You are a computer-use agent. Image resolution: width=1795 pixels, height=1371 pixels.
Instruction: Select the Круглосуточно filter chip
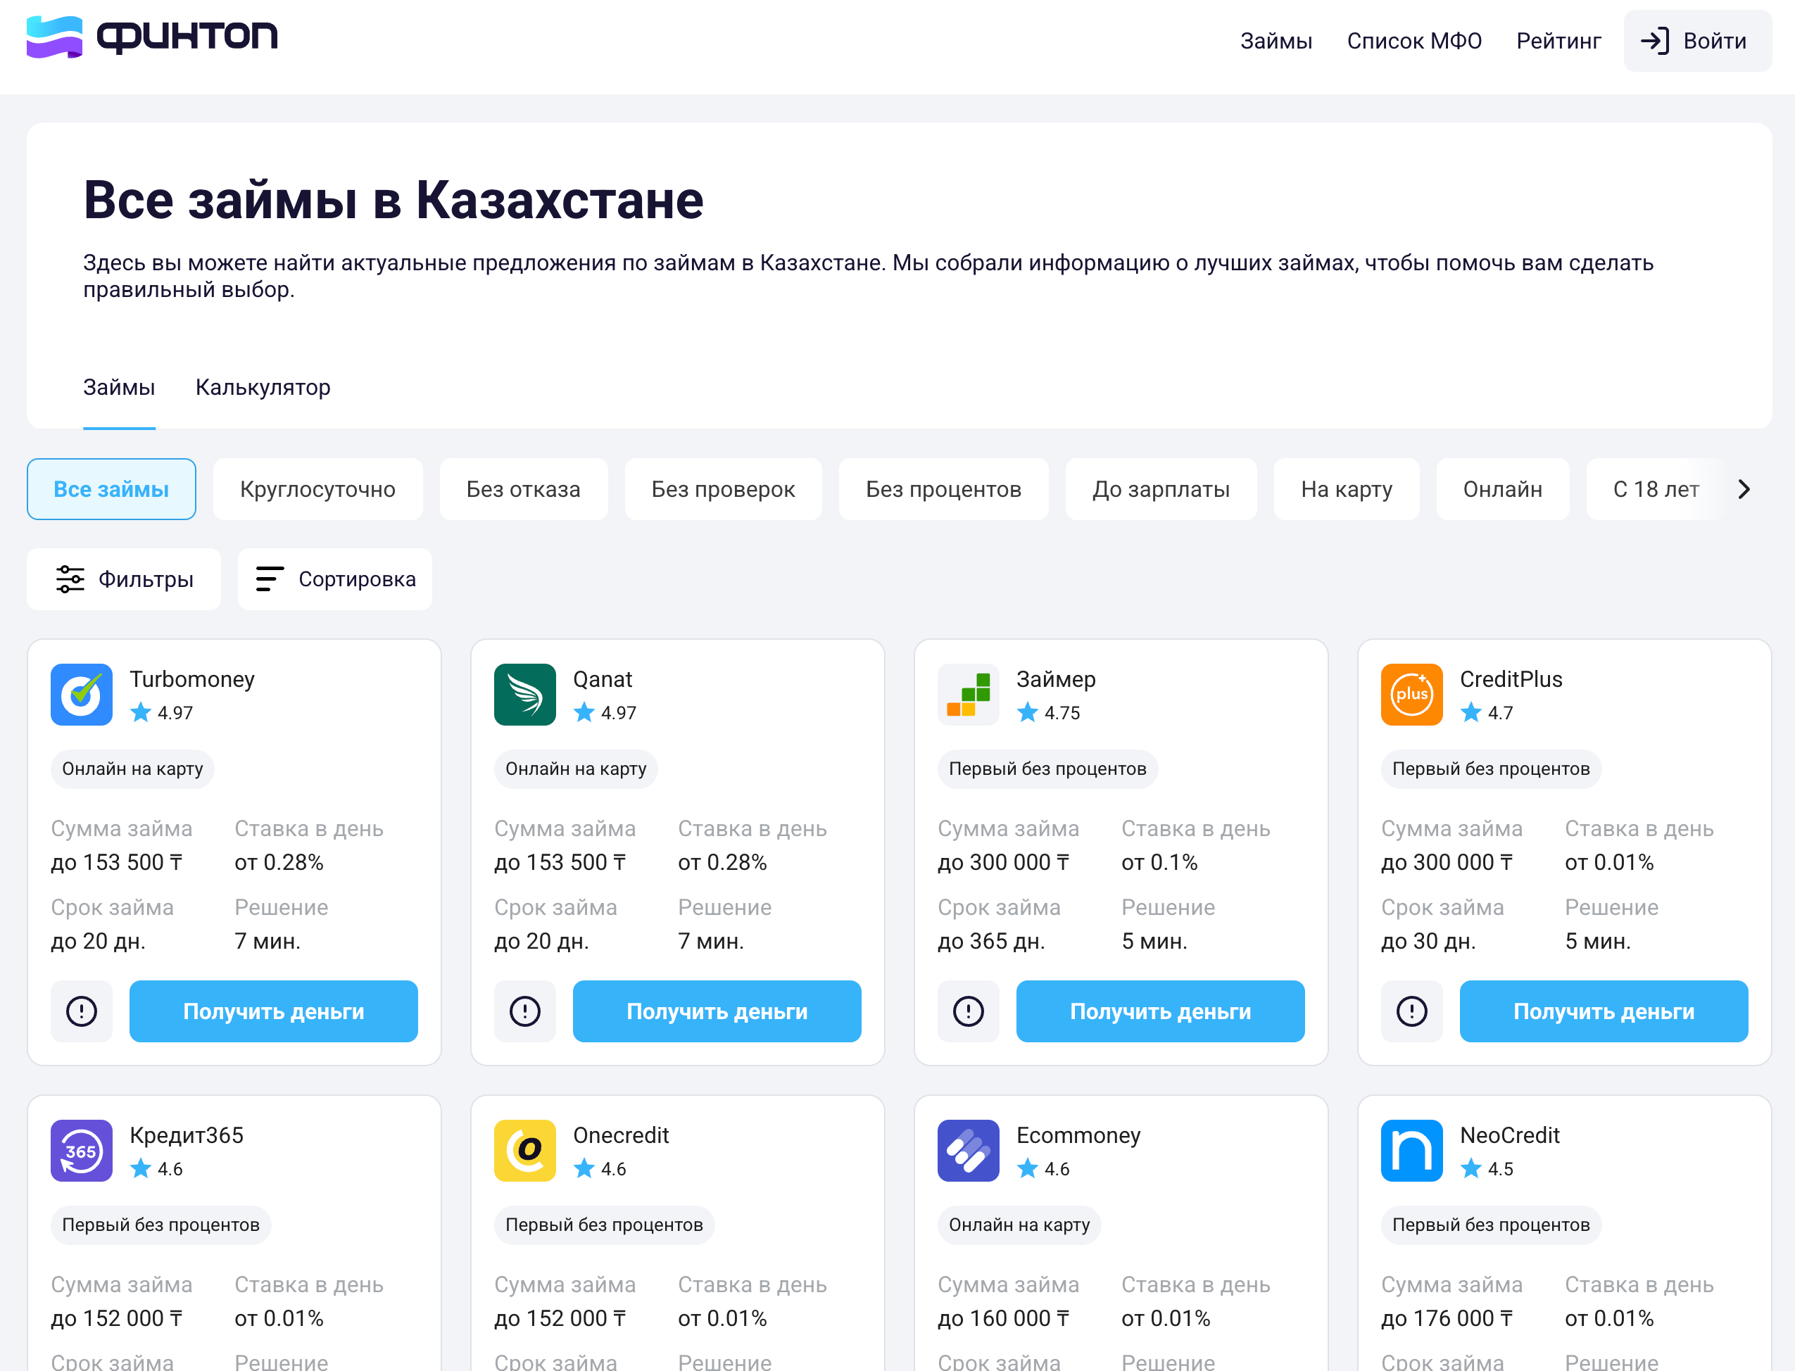click(317, 489)
